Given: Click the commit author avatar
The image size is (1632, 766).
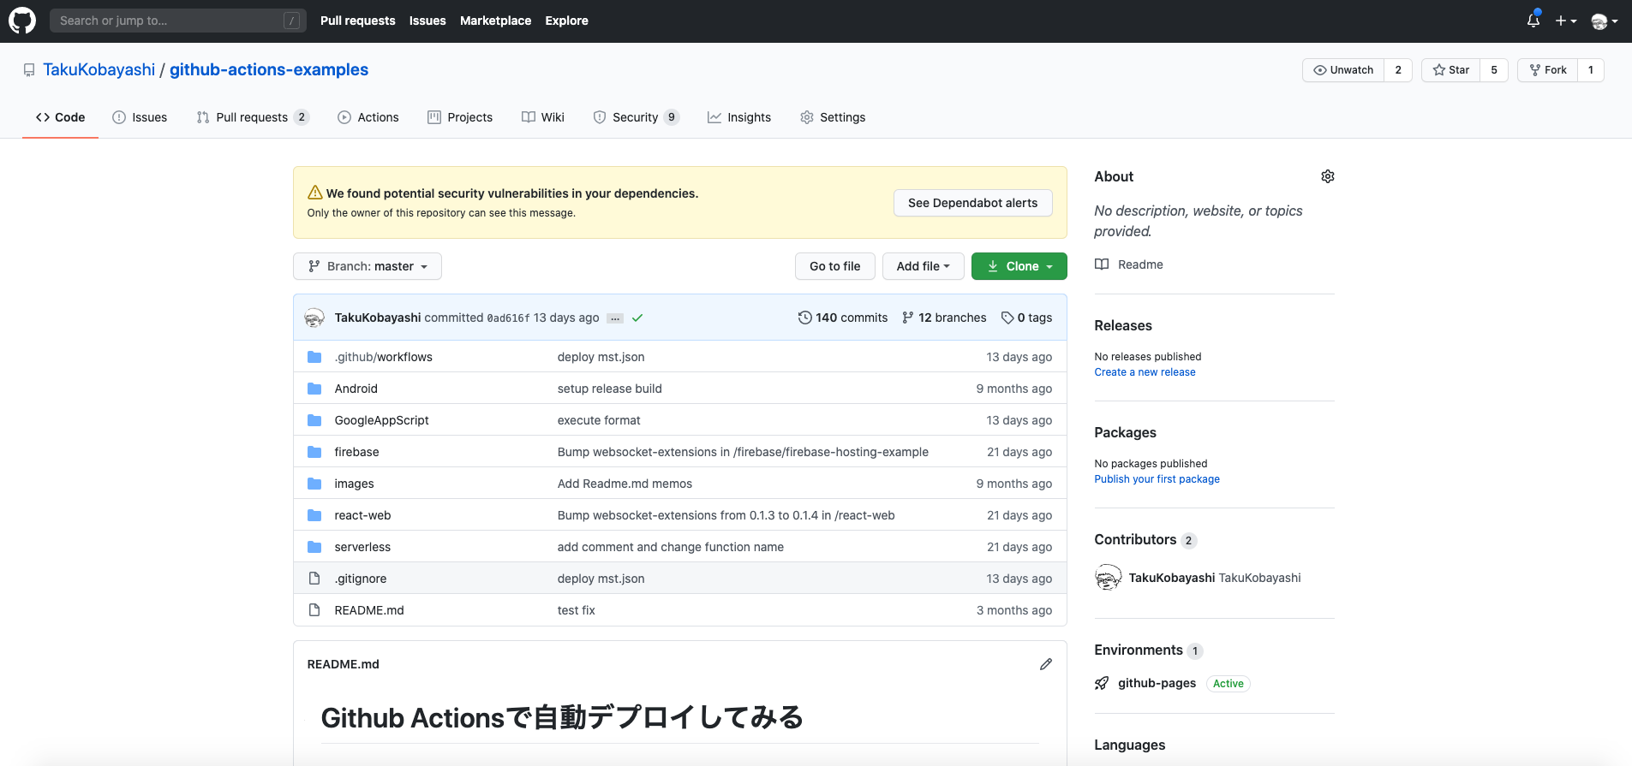Looking at the screenshot, I should pyautogui.click(x=314, y=318).
